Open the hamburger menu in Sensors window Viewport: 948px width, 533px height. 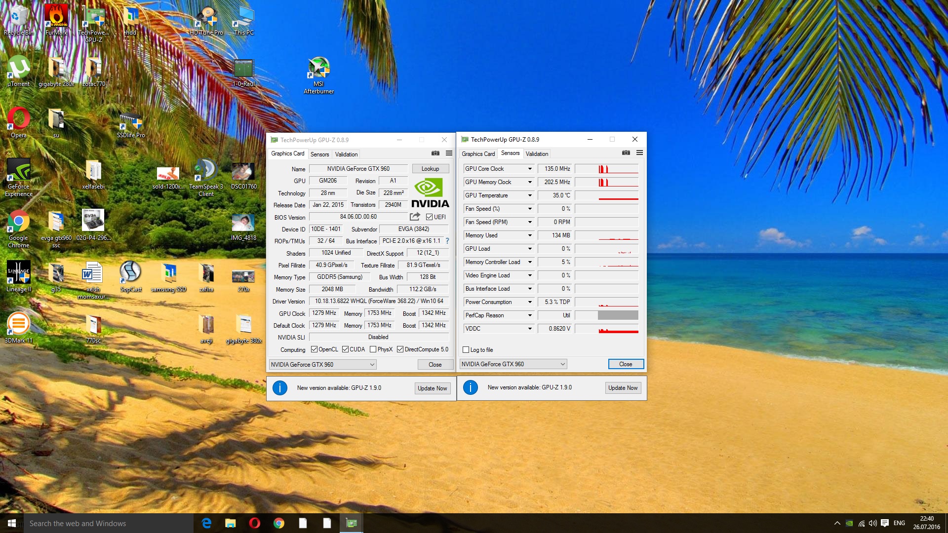tap(639, 153)
